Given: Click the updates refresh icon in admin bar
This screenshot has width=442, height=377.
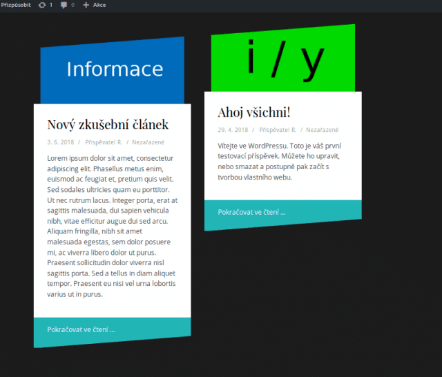Looking at the screenshot, I should 42,5.
